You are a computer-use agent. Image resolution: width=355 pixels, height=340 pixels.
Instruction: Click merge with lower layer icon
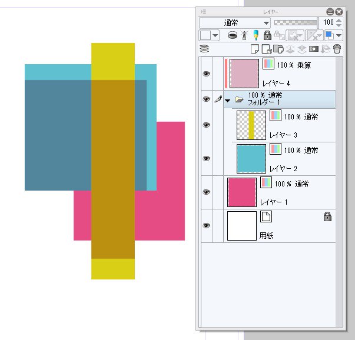[301, 49]
